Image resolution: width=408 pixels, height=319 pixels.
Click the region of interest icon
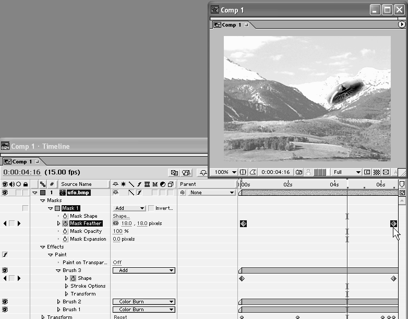[x=367, y=172]
